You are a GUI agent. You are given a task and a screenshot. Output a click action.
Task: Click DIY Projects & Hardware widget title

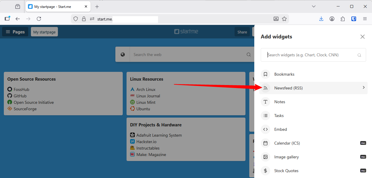pos(156,125)
